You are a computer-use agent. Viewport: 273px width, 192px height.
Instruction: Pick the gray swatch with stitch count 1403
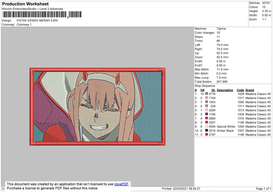tap(207, 102)
